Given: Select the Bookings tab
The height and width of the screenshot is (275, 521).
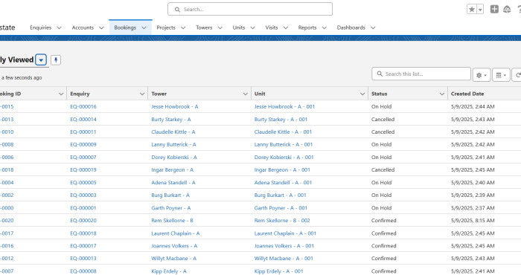Looking at the screenshot, I should pyautogui.click(x=125, y=27).
